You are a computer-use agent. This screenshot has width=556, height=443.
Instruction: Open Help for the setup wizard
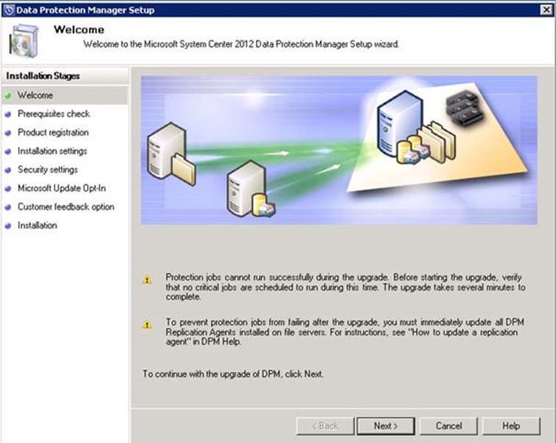pos(511,425)
